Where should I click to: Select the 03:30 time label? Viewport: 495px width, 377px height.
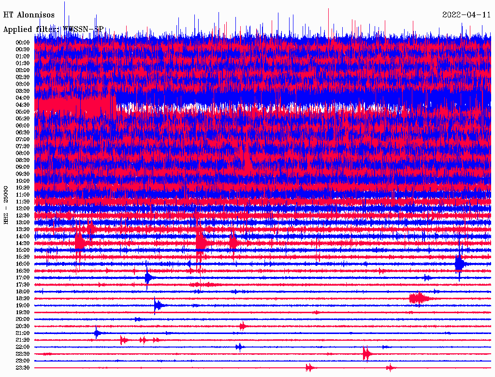[x=23, y=91]
